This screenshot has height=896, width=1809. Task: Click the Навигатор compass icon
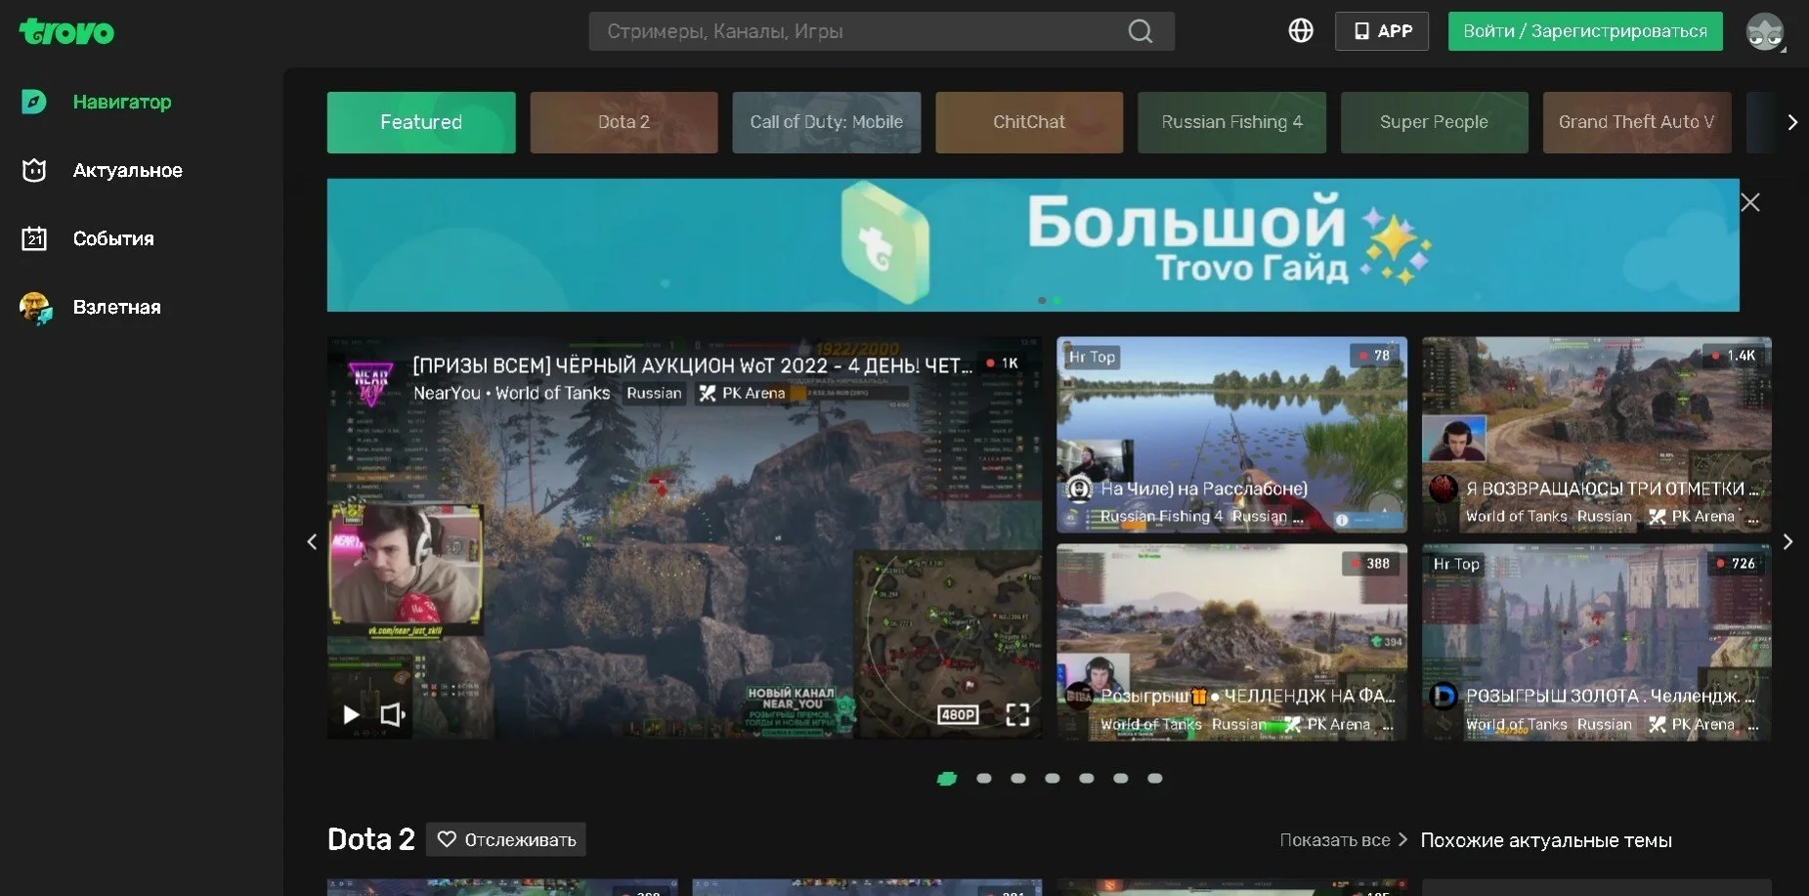point(34,102)
